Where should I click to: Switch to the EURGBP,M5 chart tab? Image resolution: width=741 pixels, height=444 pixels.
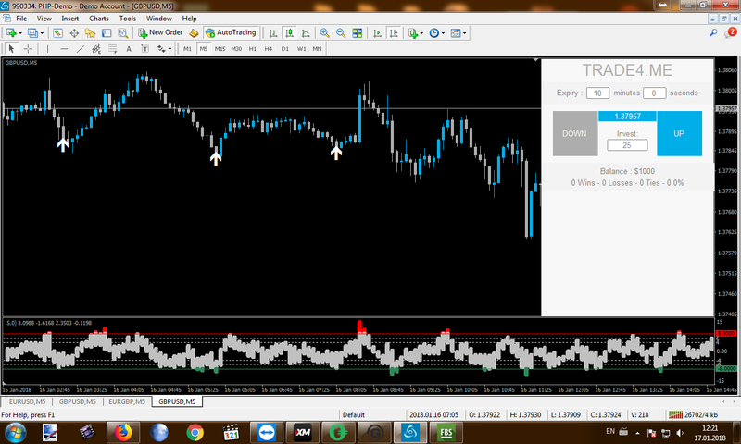coord(127,401)
